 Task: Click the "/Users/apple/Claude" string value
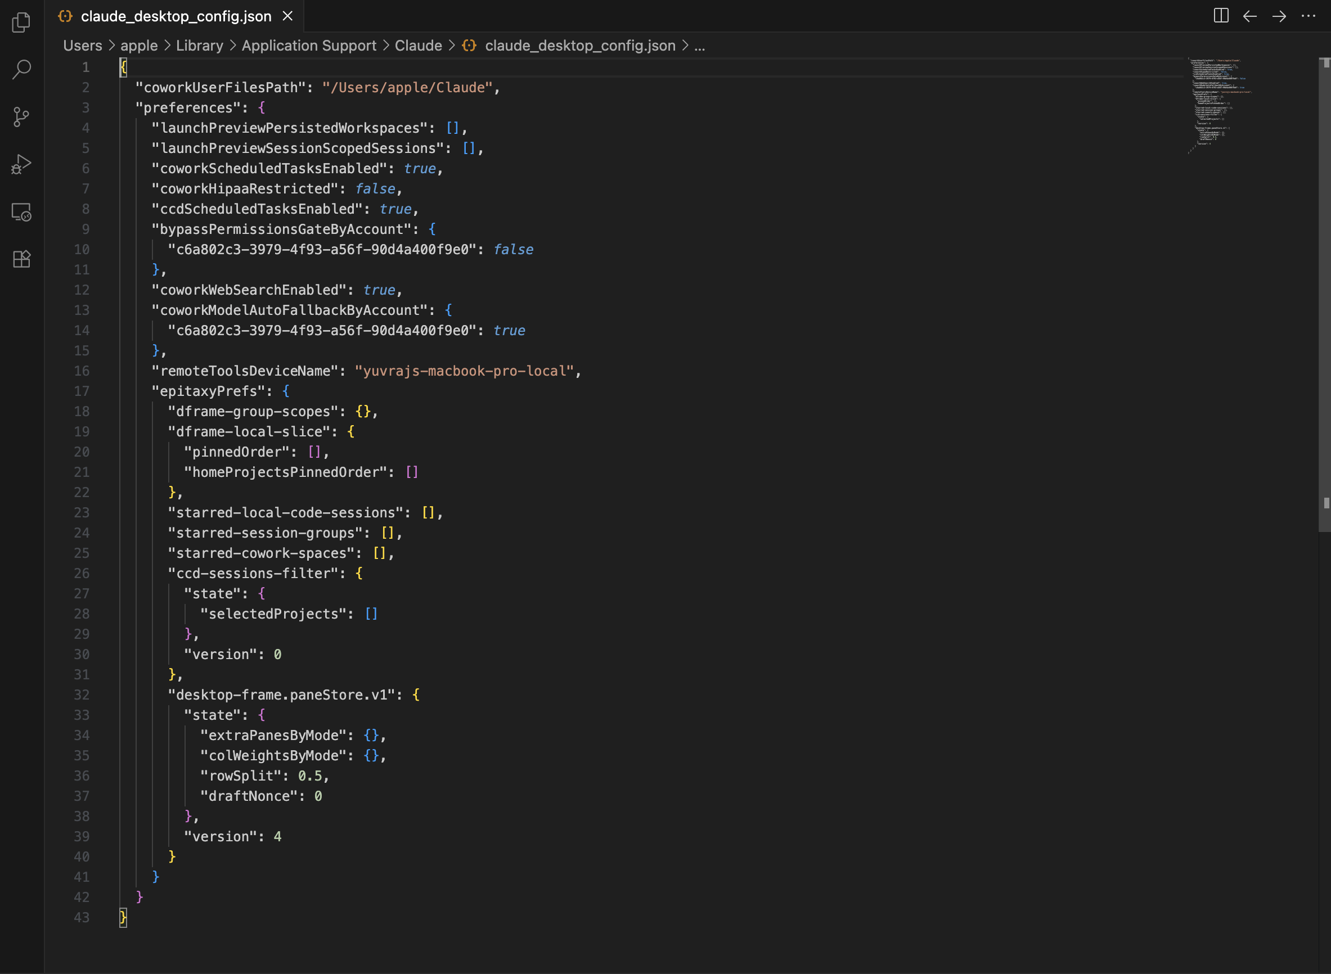coord(407,87)
